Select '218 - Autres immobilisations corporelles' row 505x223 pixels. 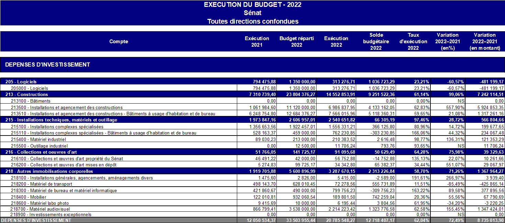pos(49,171)
